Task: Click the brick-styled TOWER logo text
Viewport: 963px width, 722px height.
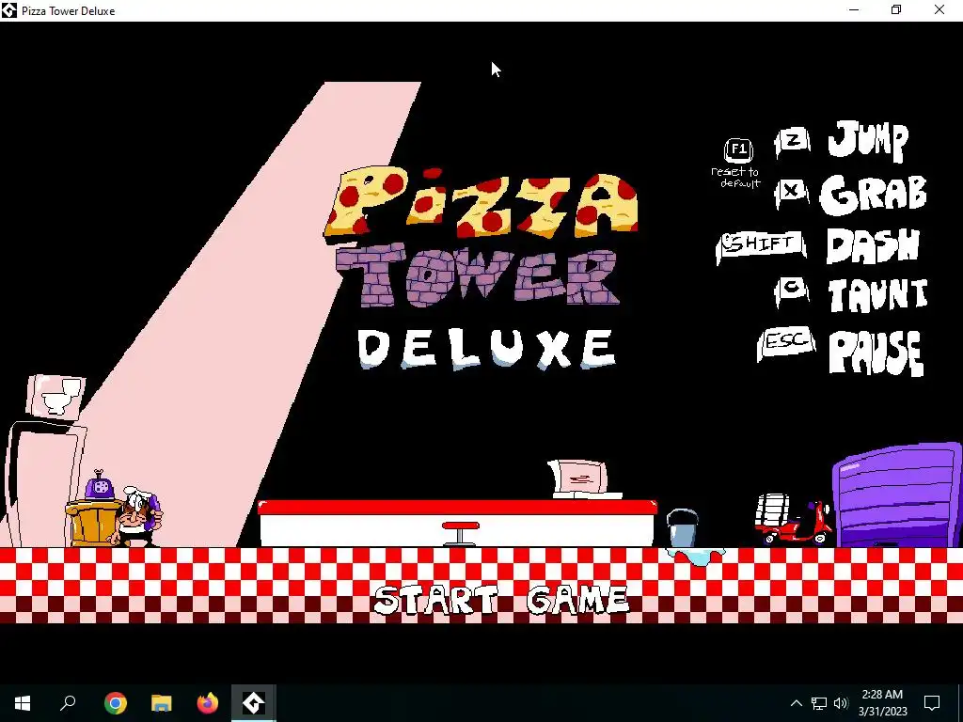Action: 479,275
